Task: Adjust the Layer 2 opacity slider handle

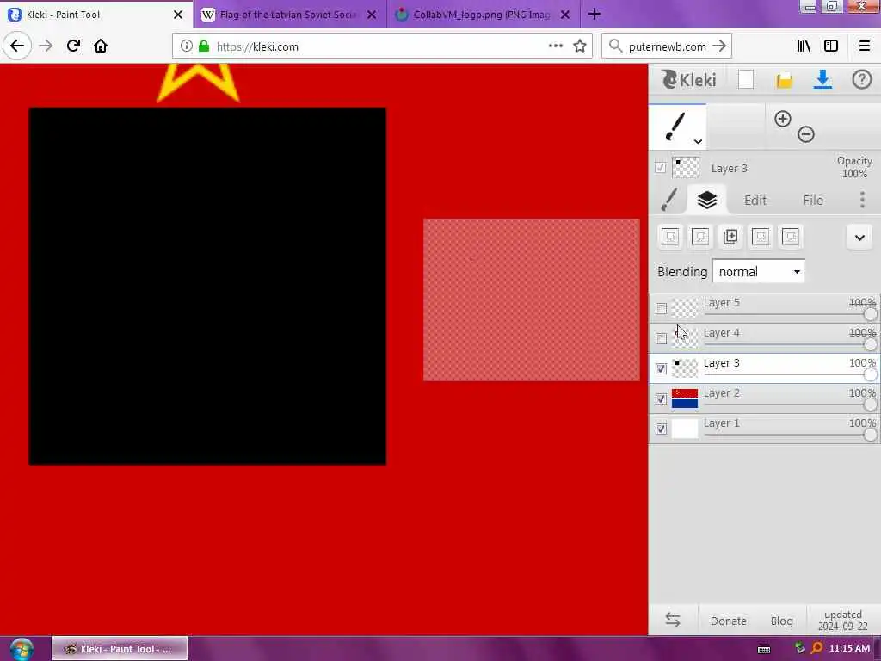Action: [870, 405]
